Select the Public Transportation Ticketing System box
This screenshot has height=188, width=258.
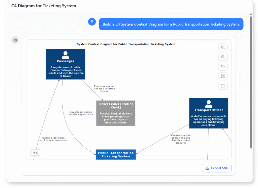click(116, 154)
